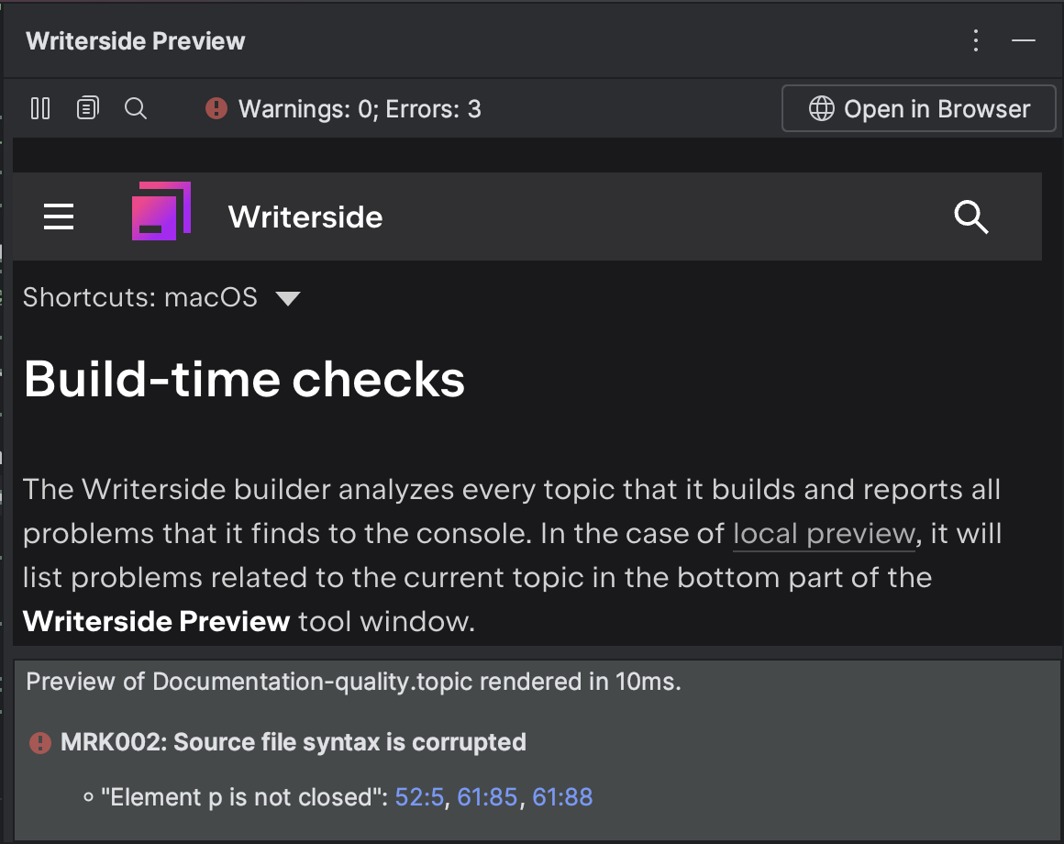Click the red error icon next to MRK002
The height and width of the screenshot is (844, 1064).
coord(40,743)
